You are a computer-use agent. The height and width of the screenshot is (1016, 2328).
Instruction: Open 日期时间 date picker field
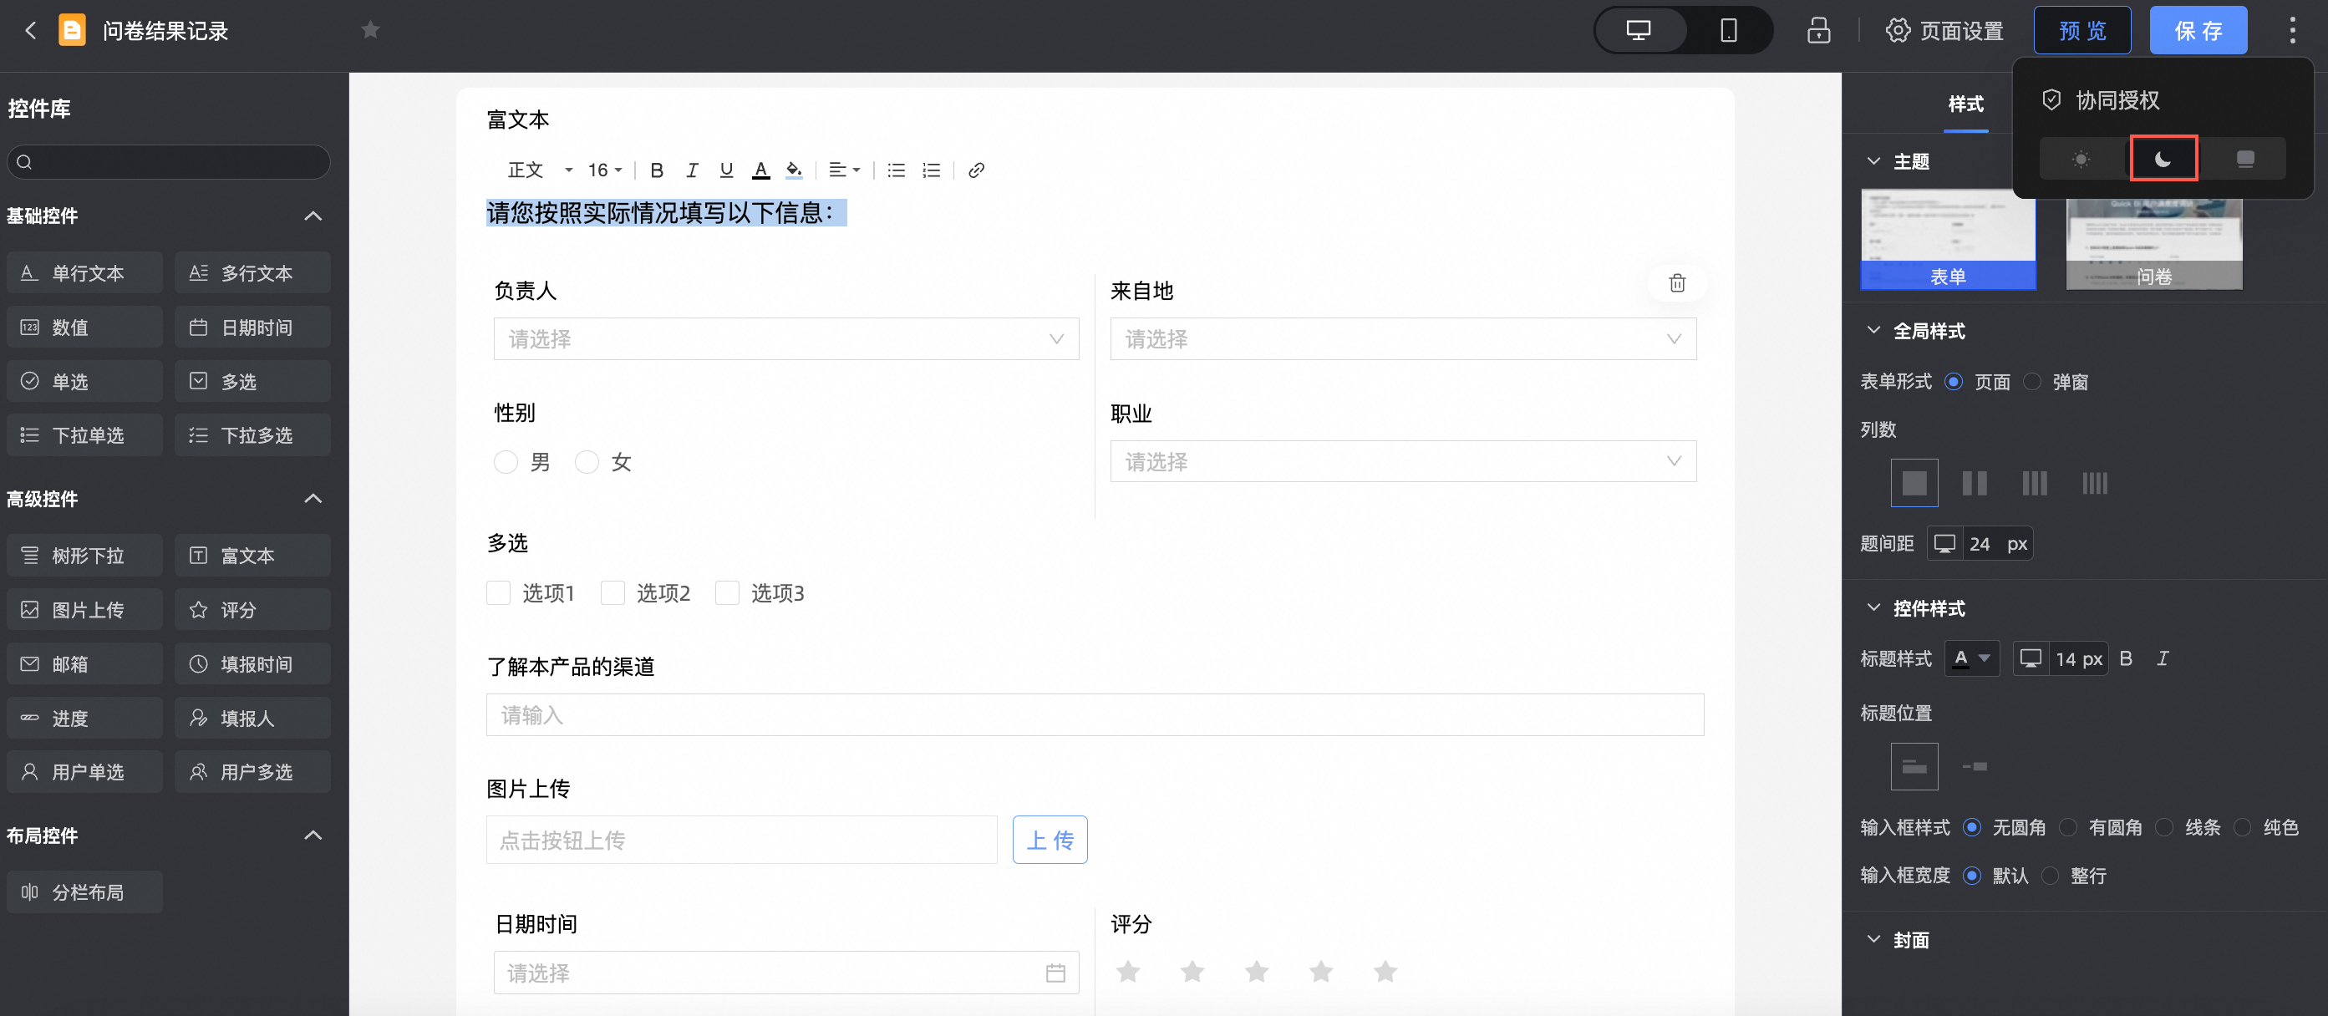(786, 973)
